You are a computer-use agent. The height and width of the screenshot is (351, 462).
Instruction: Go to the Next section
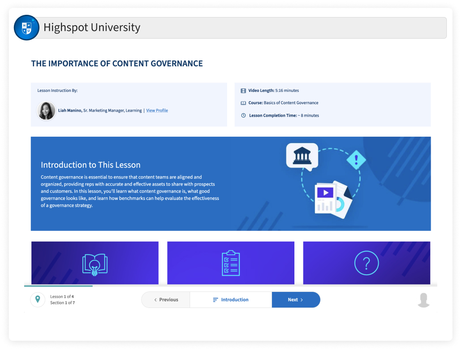pyautogui.click(x=296, y=300)
